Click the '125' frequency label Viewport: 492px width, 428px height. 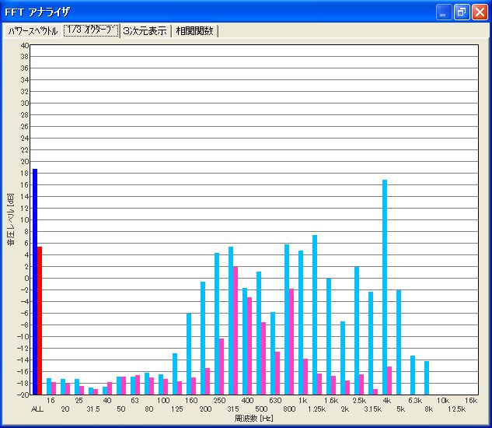177,409
